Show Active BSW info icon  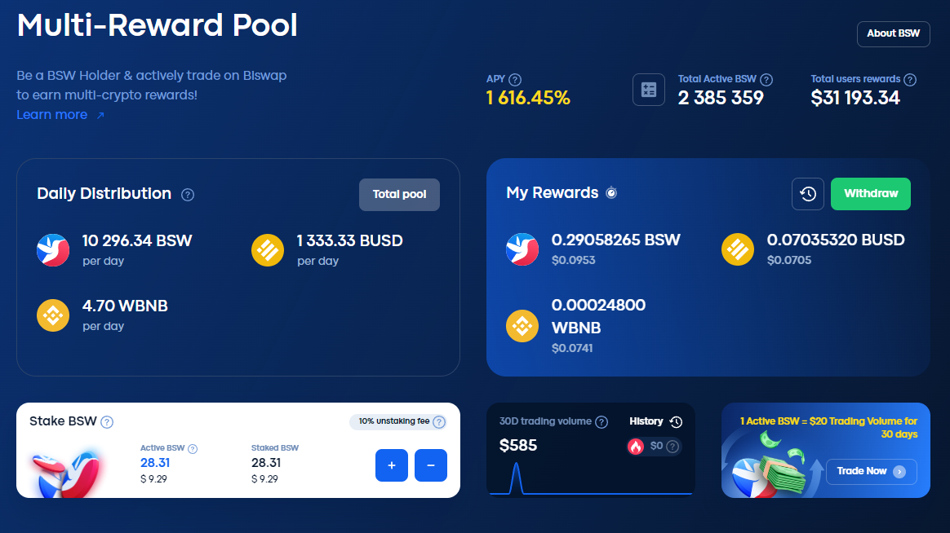point(193,448)
